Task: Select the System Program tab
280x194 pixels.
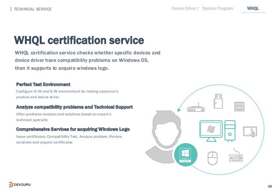Action: (218, 8)
